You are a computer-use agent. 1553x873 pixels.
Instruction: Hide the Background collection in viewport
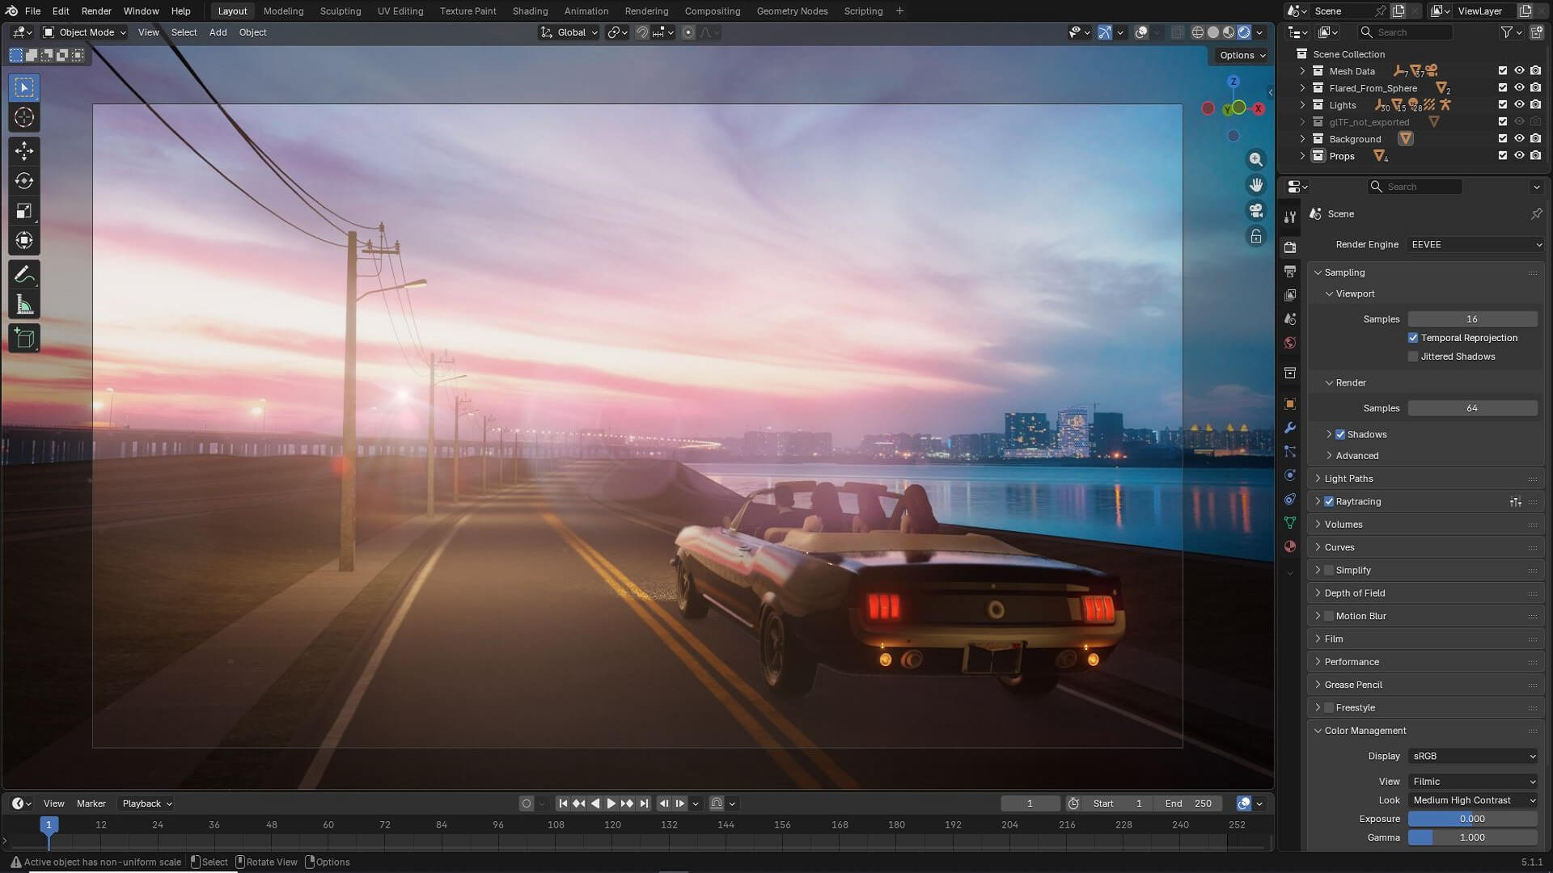coord(1519,139)
